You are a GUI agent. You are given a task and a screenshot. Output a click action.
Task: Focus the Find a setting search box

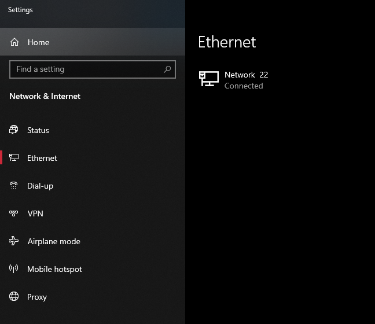click(87, 69)
